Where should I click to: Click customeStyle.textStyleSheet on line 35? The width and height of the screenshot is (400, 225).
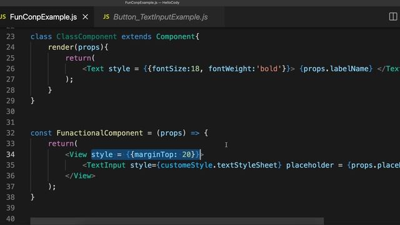point(219,165)
